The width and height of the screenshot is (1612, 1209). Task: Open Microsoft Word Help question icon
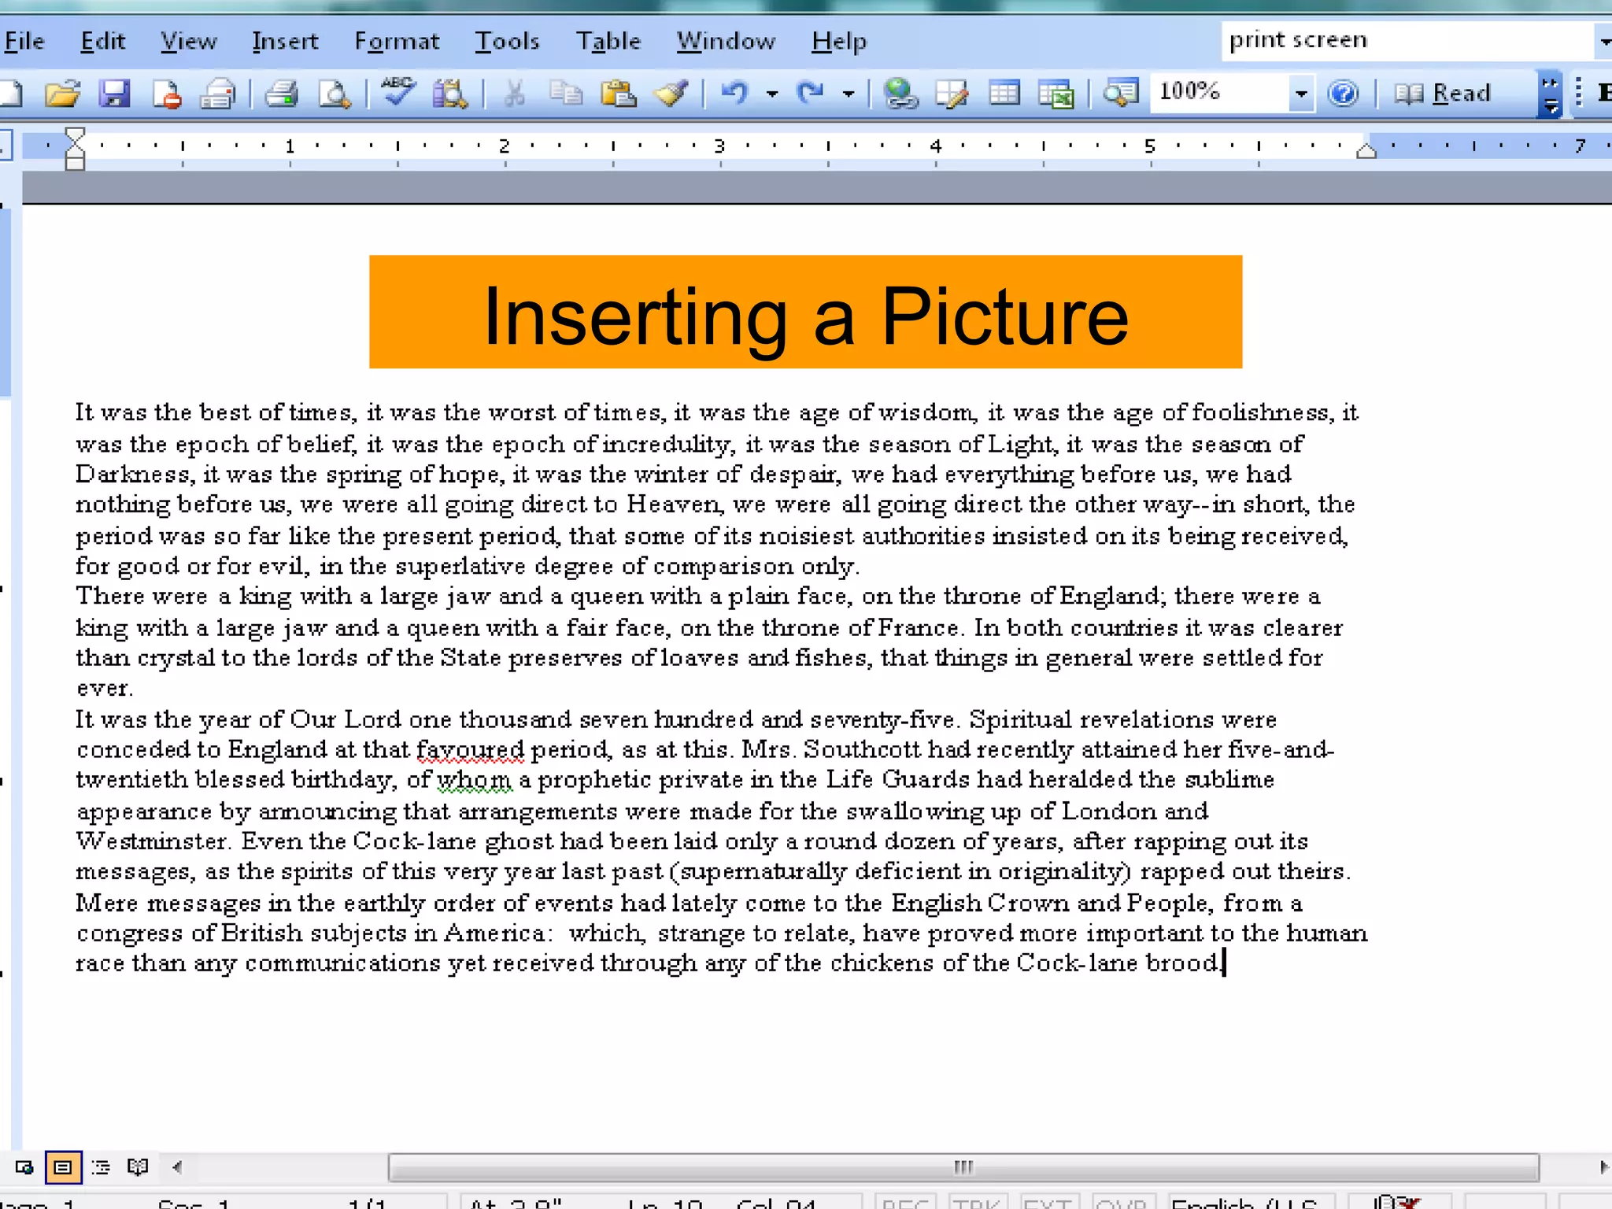tap(1343, 94)
